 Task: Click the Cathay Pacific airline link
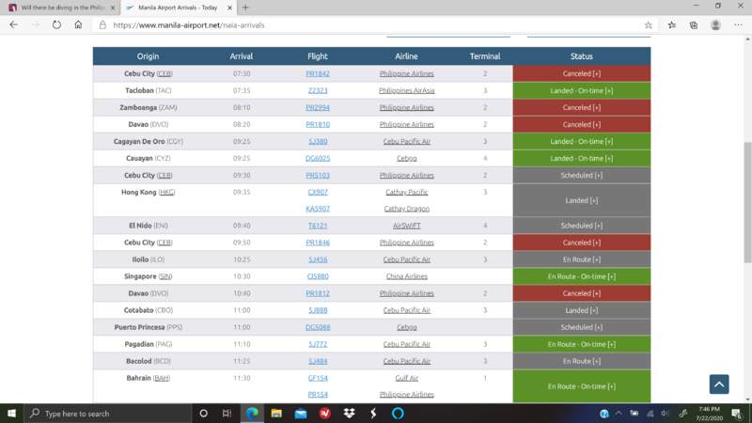point(406,192)
